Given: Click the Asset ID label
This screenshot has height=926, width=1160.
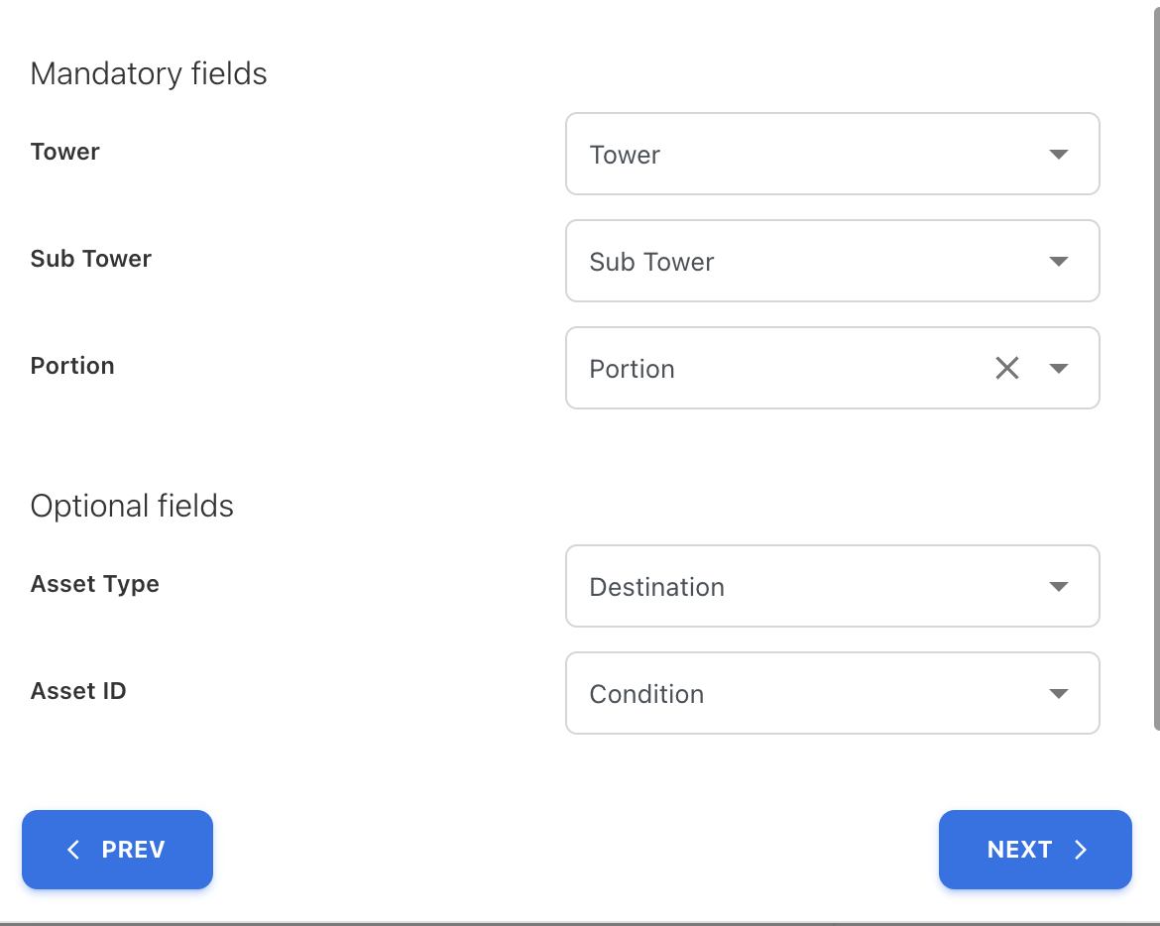Looking at the screenshot, I should (x=78, y=691).
